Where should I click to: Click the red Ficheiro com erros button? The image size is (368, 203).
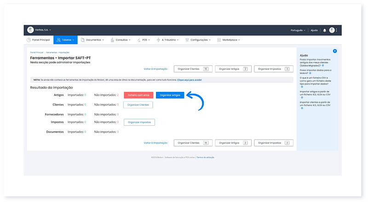tap(138, 95)
